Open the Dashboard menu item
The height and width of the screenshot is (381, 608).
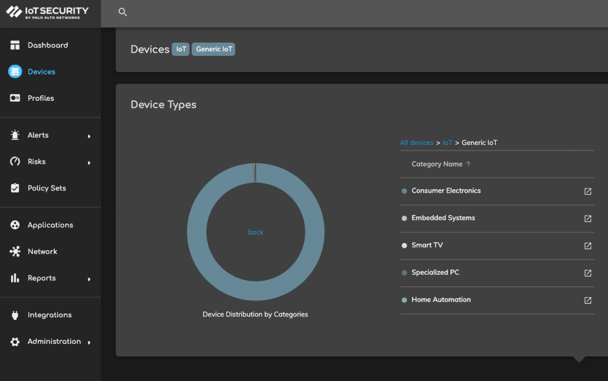(x=48, y=46)
